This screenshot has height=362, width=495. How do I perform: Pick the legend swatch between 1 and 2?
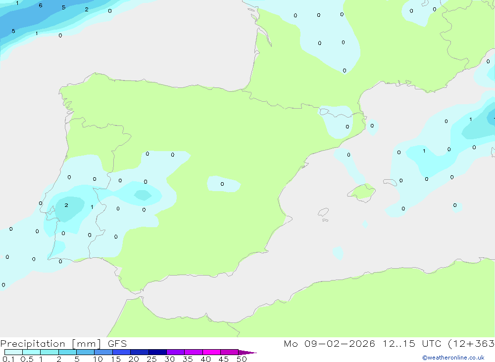click(x=49, y=352)
